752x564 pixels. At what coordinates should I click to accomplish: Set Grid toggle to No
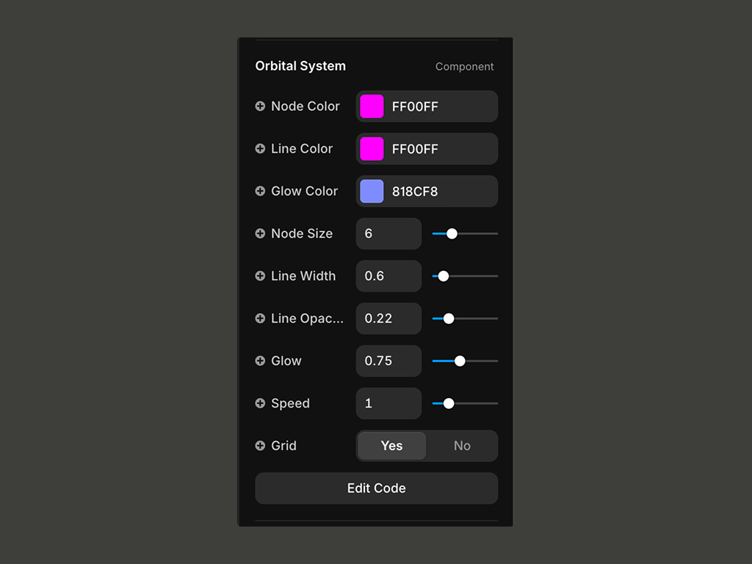click(x=462, y=446)
